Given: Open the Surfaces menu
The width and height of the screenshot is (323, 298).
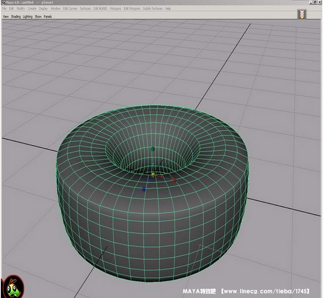Looking at the screenshot, I should tap(85, 9).
